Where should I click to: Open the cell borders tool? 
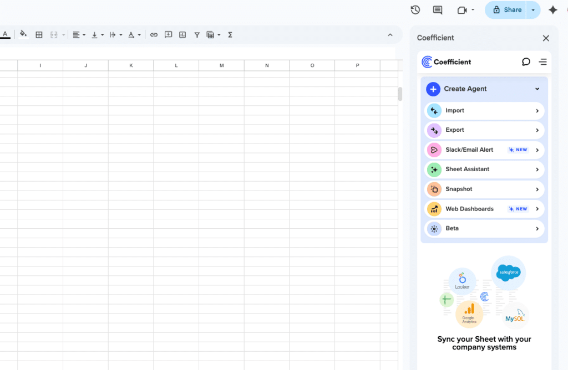(x=39, y=35)
